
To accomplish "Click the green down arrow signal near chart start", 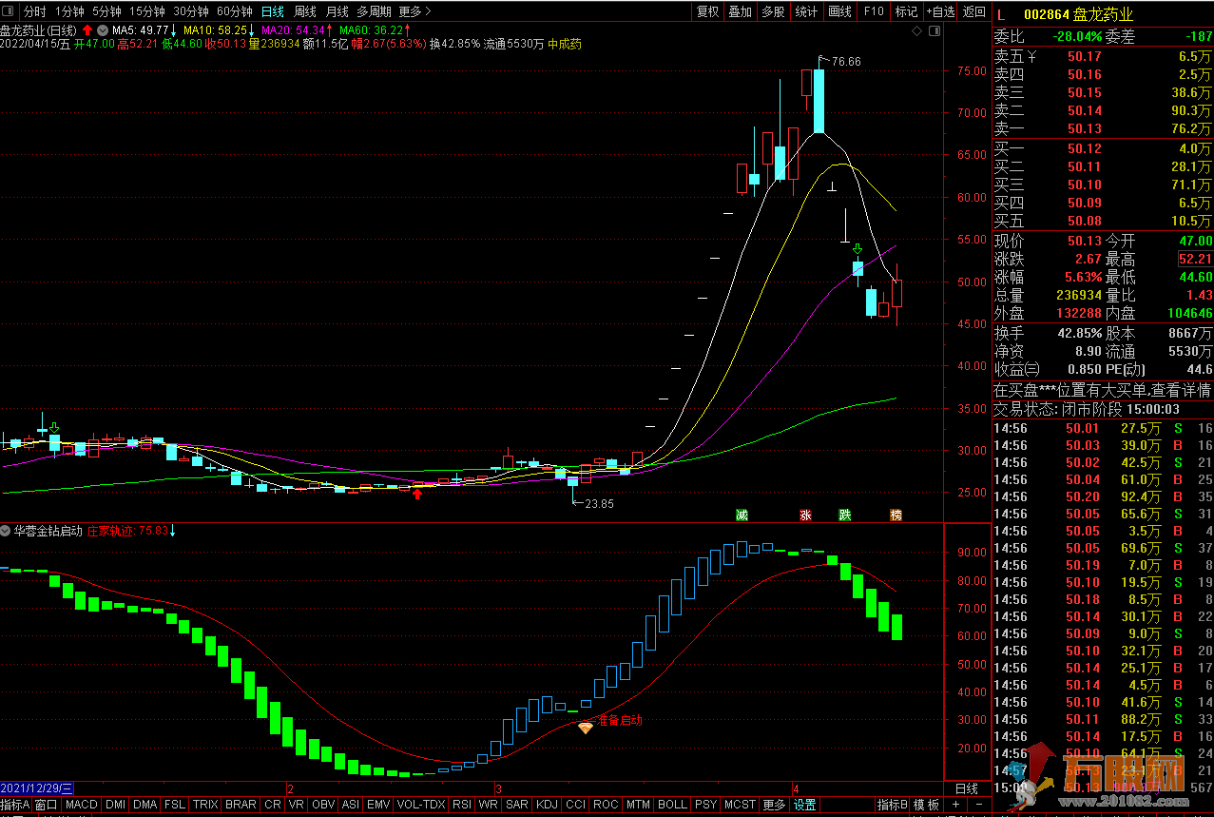I will click(x=54, y=428).
